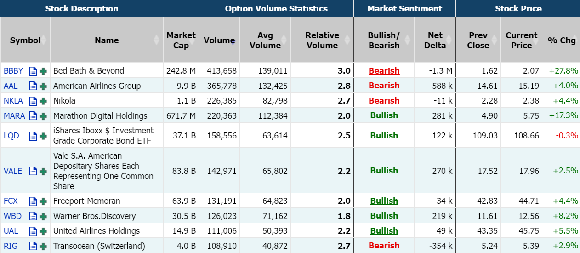The image size is (580, 253).
Task: Open the document icon beside LQD
Action: pyautogui.click(x=33, y=136)
